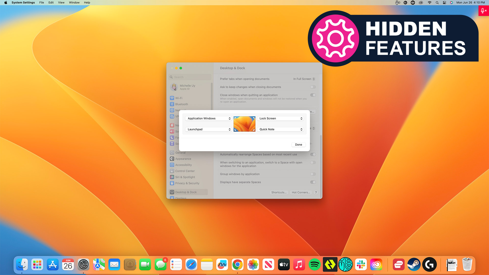
Task: Open the Window menu in the menu bar
Action: pyautogui.click(x=74, y=3)
